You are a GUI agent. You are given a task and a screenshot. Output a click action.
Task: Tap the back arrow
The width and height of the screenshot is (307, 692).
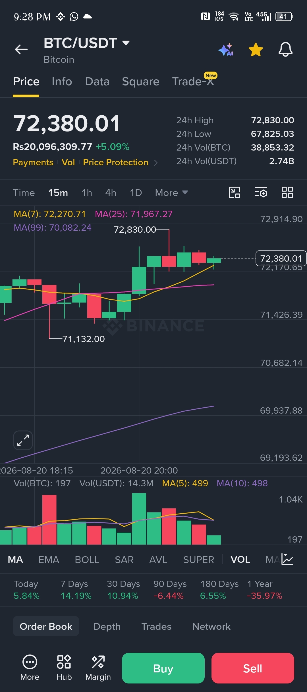(x=21, y=49)
